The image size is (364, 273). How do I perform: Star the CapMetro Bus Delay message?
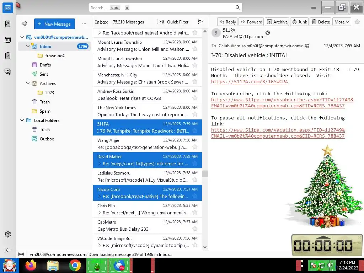point(195,229)
